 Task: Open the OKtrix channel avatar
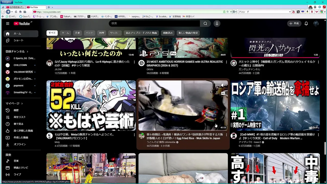coord(142,63)
